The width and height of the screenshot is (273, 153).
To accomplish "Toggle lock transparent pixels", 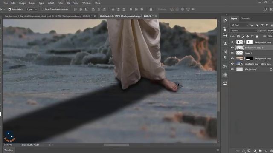I will click(x=238, y=37).
